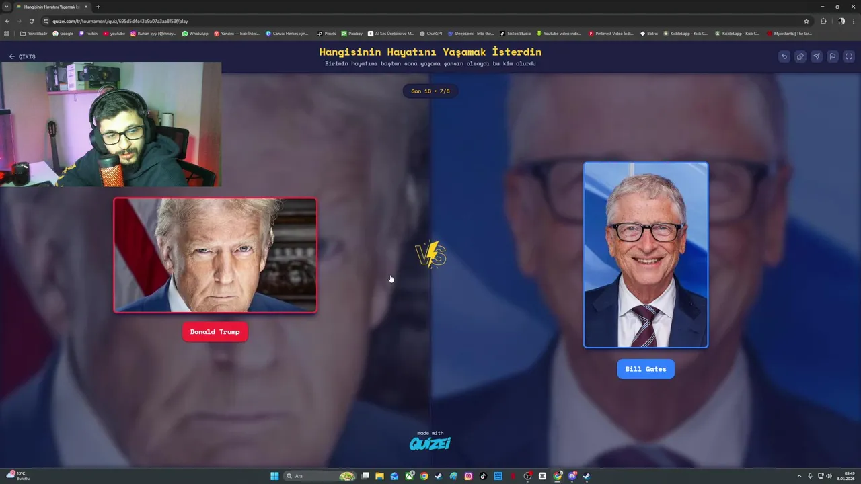861x484 pixels.
Task: Open the Chrome profile avatar
Action: [x=841, y=21]
